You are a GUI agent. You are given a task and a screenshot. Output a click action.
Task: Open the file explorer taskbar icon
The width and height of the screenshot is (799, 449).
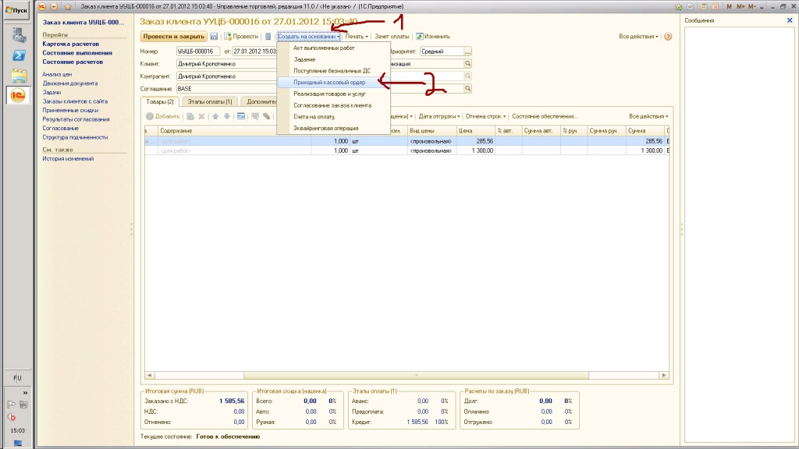[x=19, y=76]
